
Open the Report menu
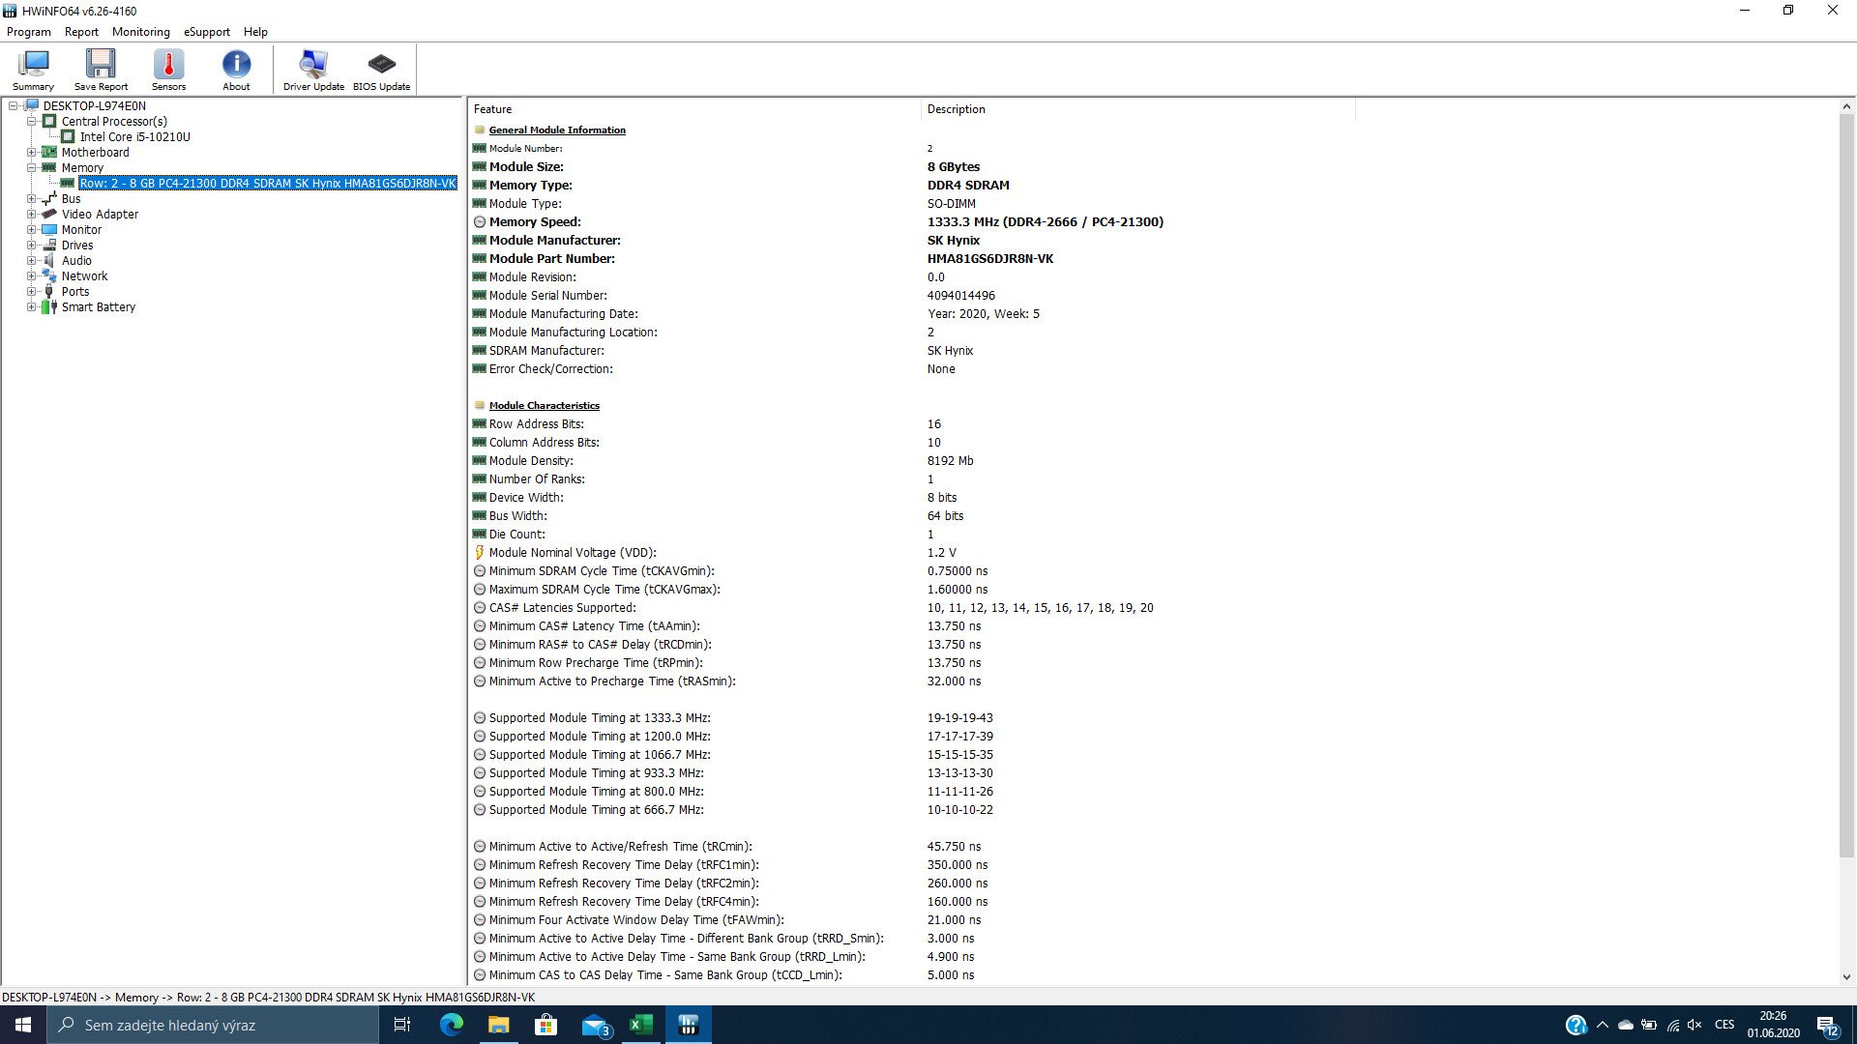(x=81, y=32)
